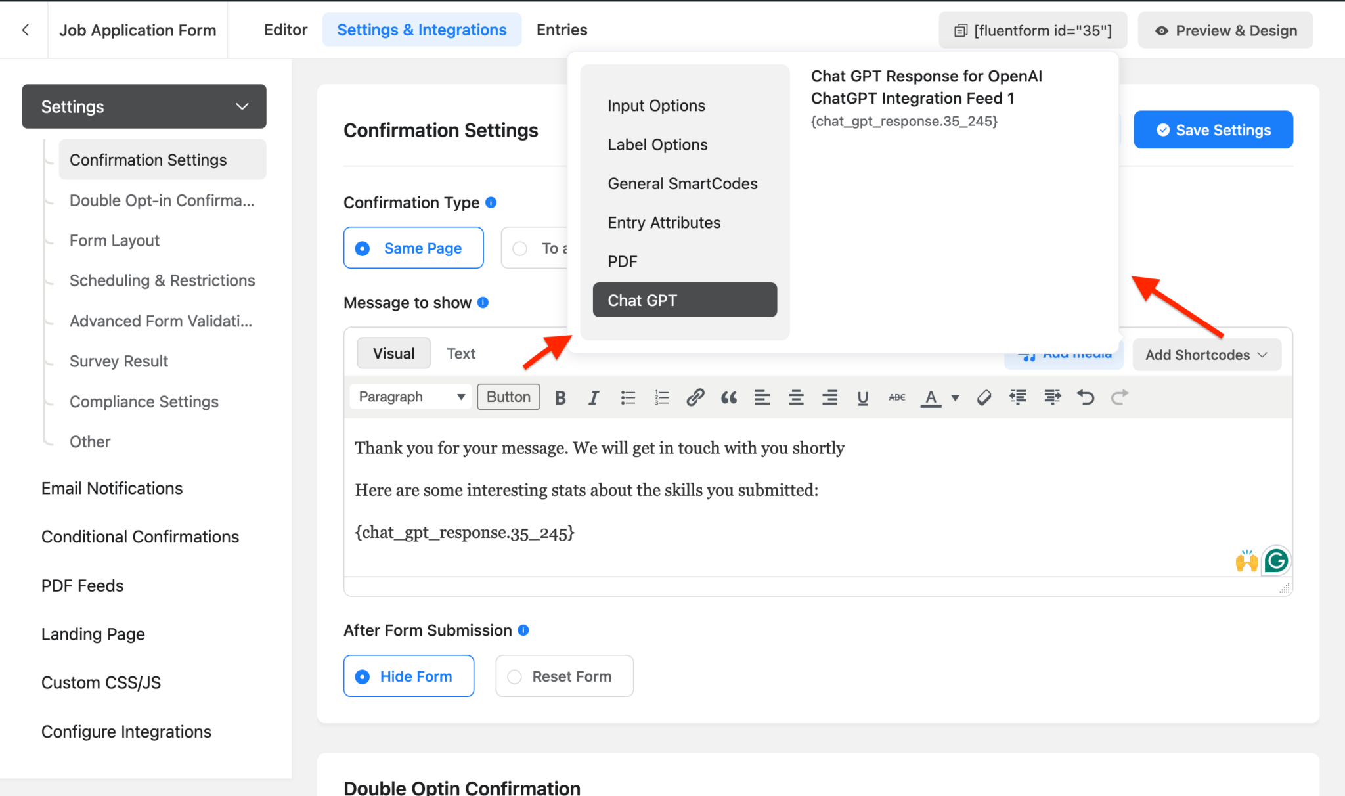The image size is (1345, 796).
Task: Apply italic formatting to the text
Action: click(x=593, y=397)
